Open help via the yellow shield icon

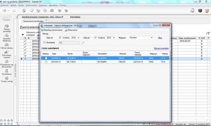tap(207, 11)
